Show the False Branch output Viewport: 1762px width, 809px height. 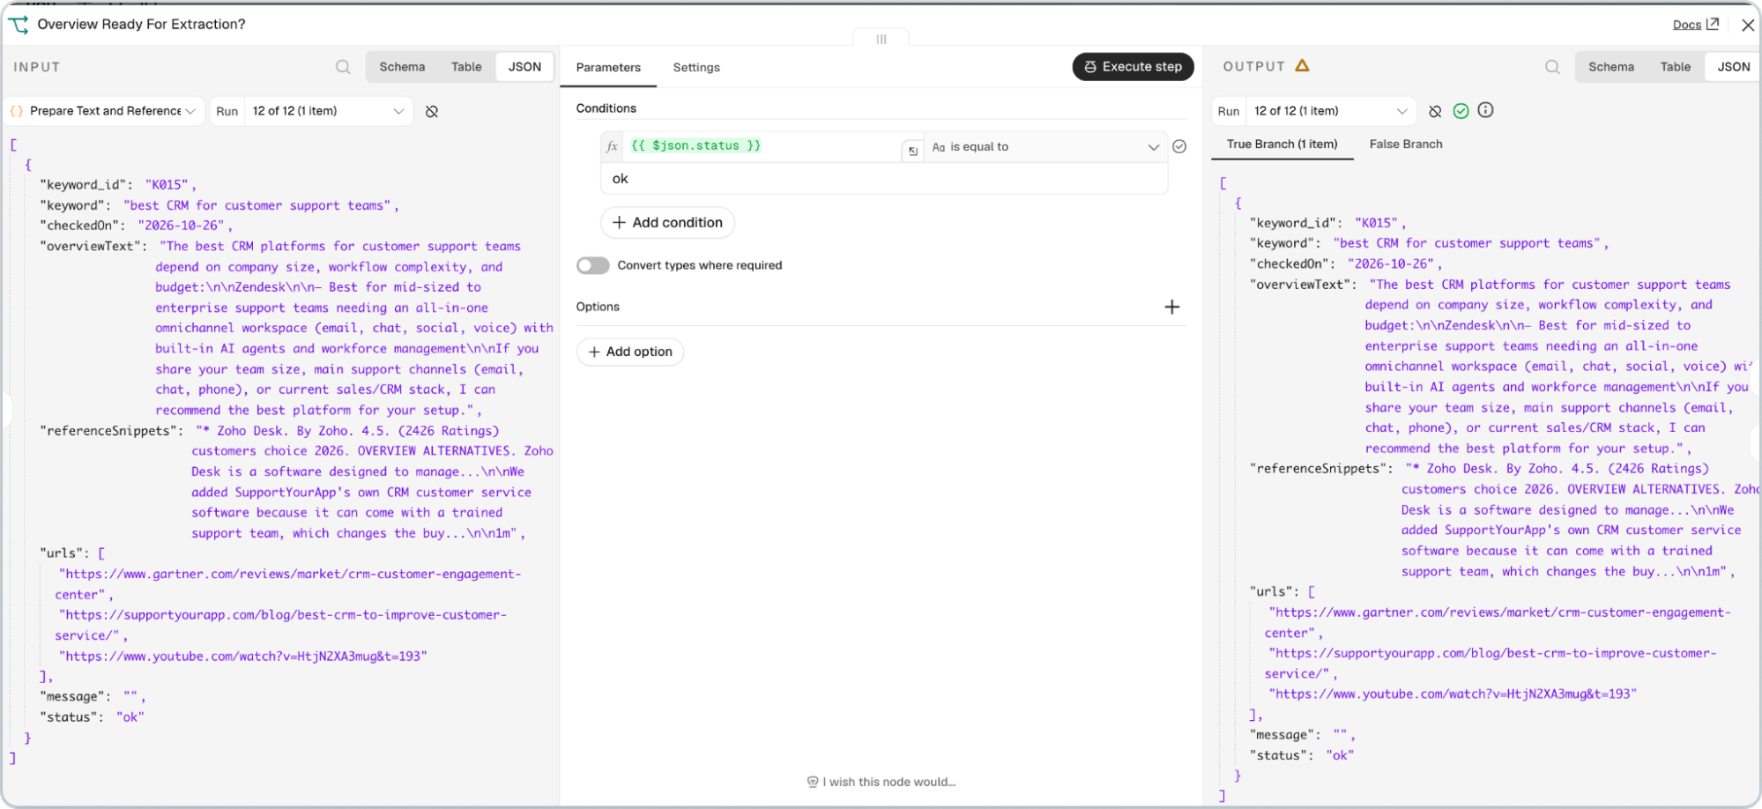tap(1406, 145)
